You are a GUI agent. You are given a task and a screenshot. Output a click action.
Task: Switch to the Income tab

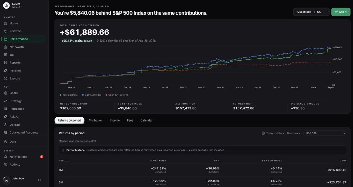pyautogui.click(x=115, y=120)
